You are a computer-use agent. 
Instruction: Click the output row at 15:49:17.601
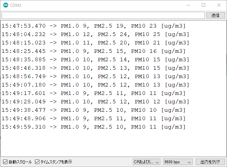coord(93,93)
